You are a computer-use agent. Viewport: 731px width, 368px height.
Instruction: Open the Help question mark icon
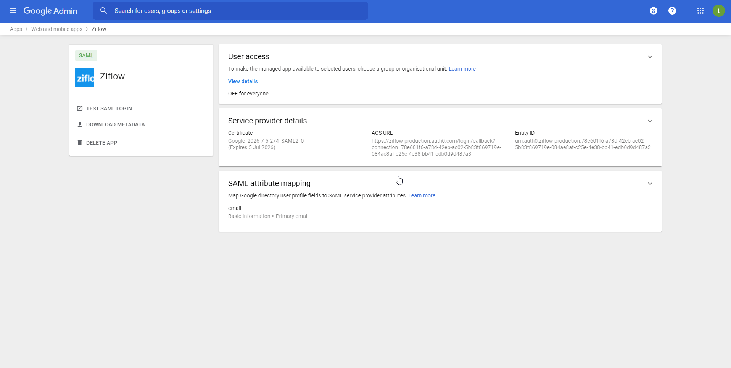coord(672,11)
